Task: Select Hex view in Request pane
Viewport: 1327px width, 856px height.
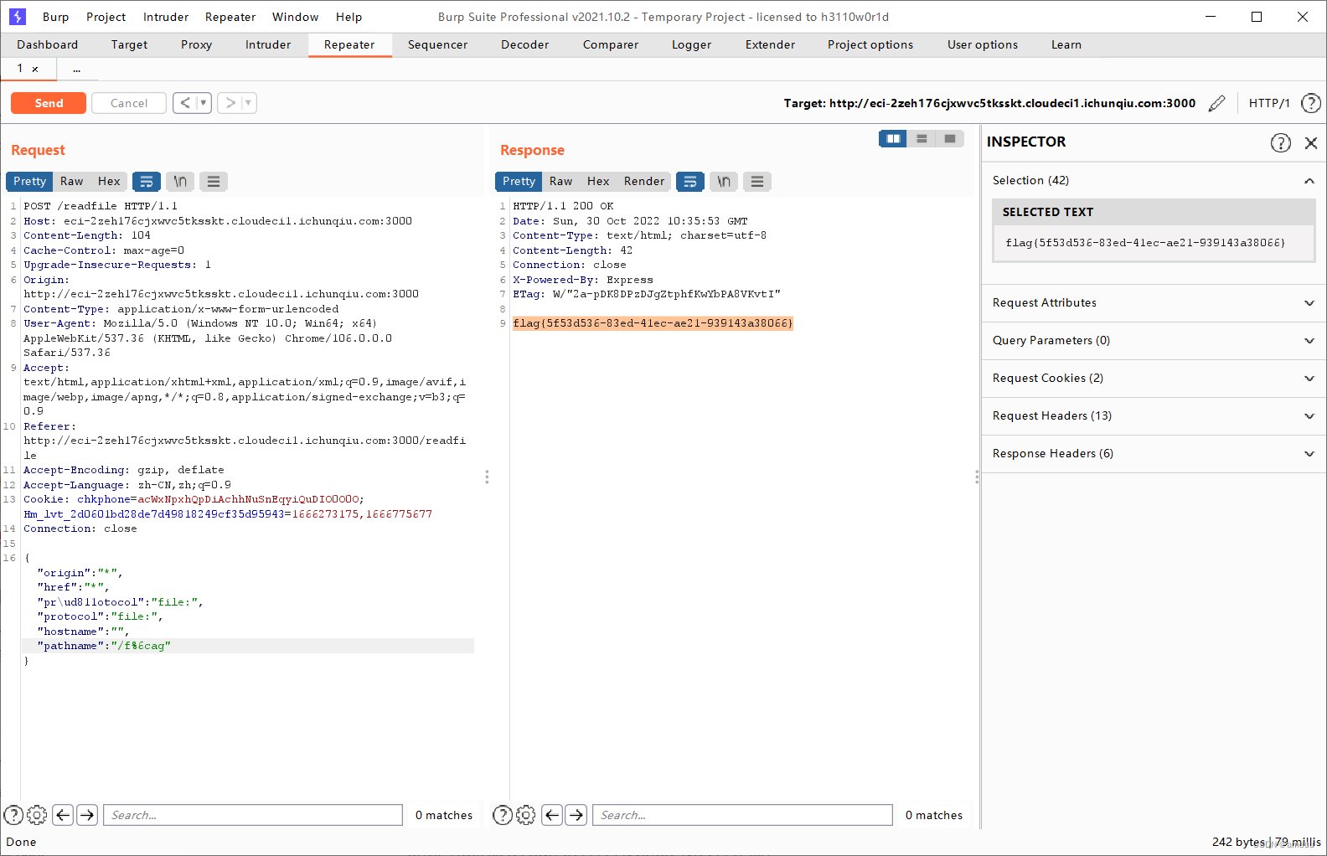Action: pos(109,181)
